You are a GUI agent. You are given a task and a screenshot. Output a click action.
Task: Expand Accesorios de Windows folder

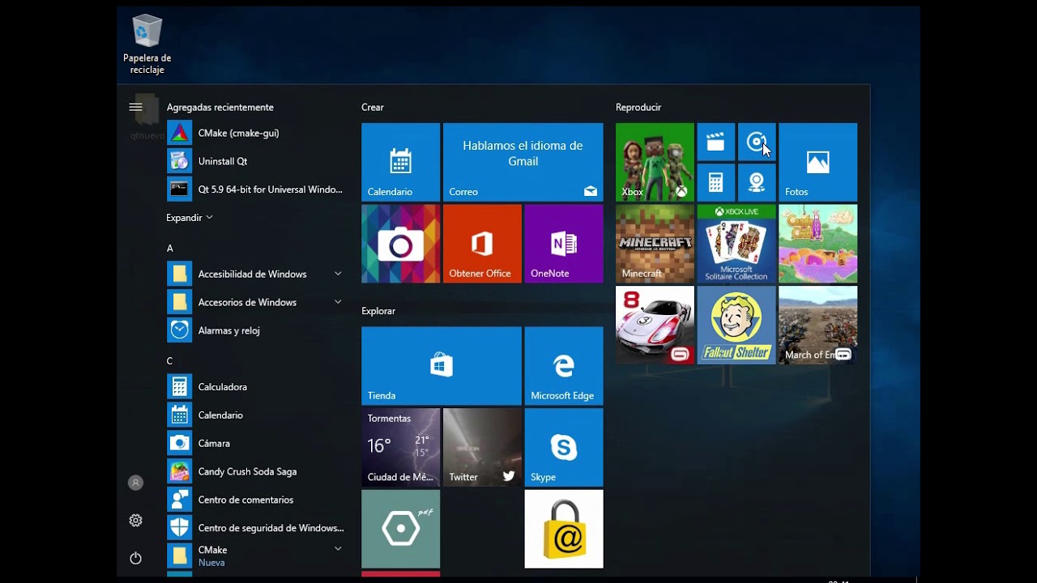(x=255, y=302)
